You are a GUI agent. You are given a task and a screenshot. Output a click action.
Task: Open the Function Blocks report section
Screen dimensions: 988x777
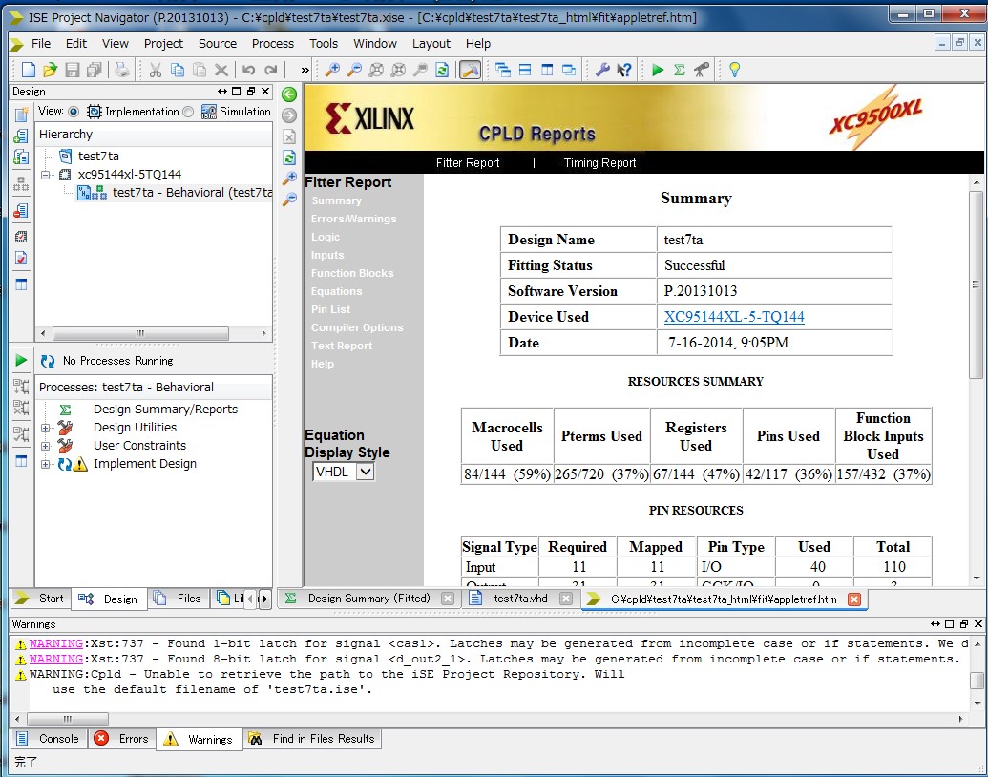tap(351, 273)
